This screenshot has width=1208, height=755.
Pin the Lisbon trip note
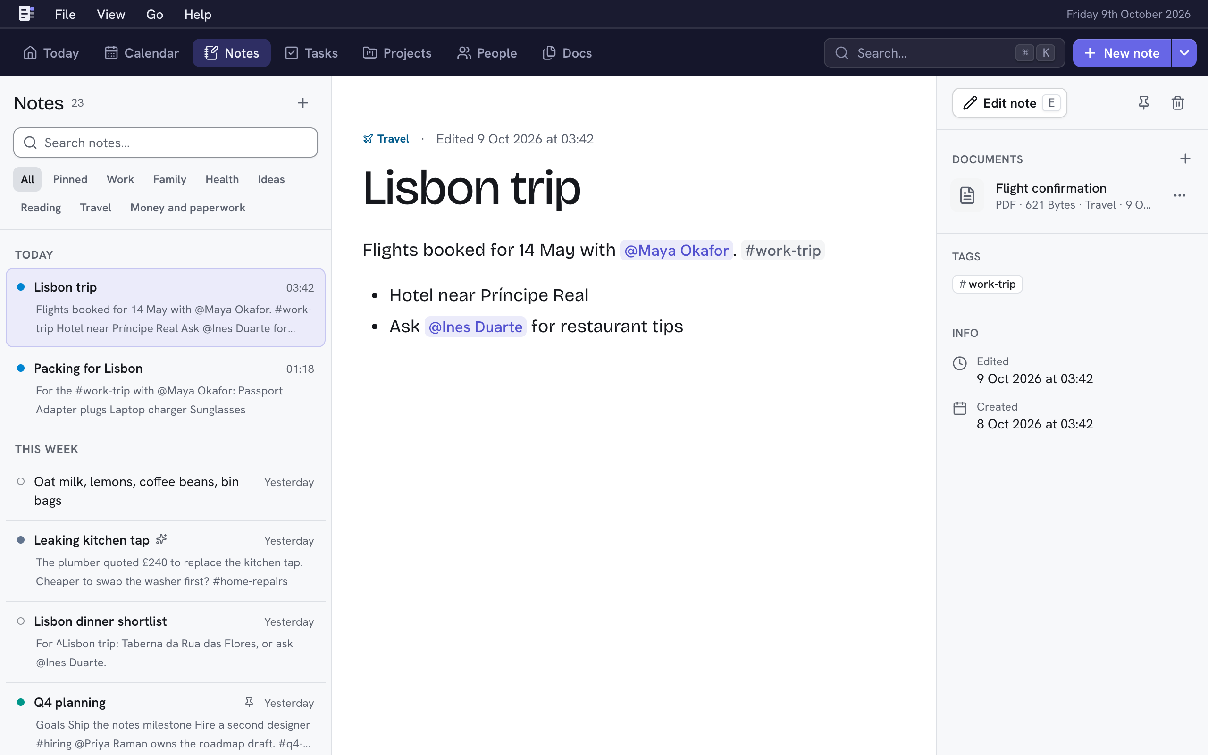click(1144, 103)
